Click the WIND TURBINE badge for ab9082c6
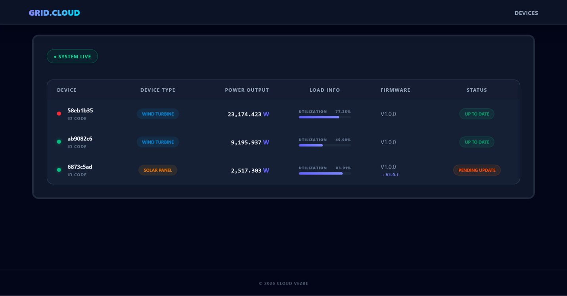Screen dimensions: 567x296 [x=158, y=142]
